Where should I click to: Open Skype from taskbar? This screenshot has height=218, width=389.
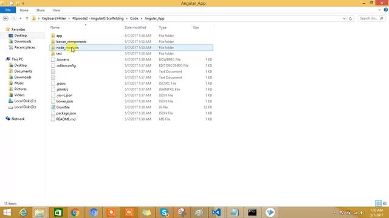pyautogui.click(x=164, y=213)
